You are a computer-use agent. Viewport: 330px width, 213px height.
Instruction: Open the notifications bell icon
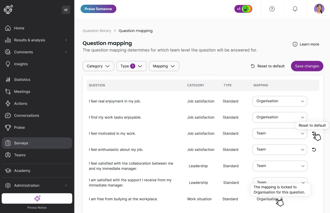(295, 9)
